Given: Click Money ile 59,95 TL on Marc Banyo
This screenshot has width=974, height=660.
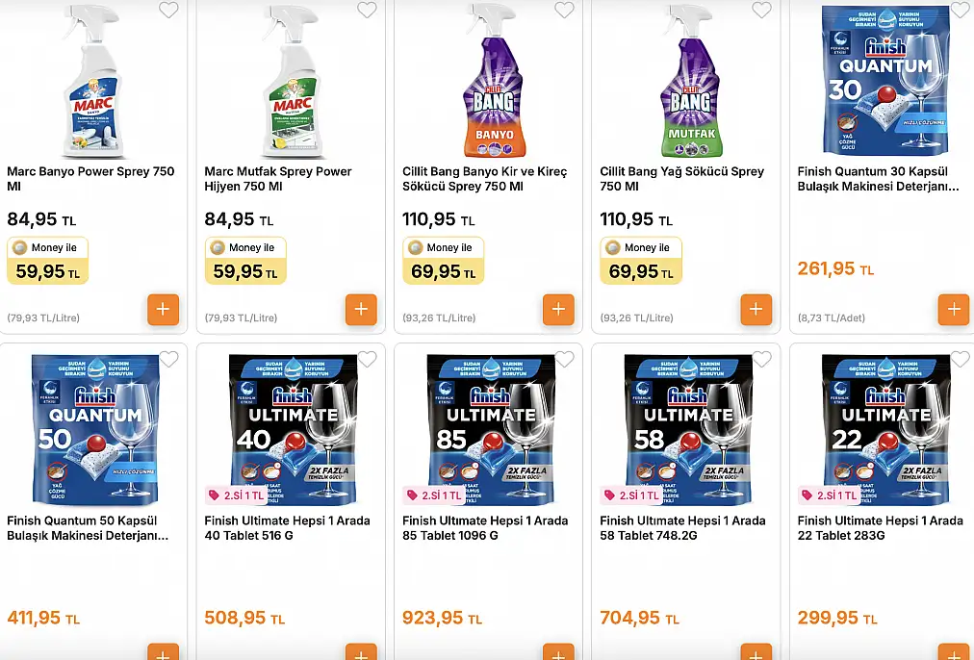Looking at the screenshot, I should 48,261.
